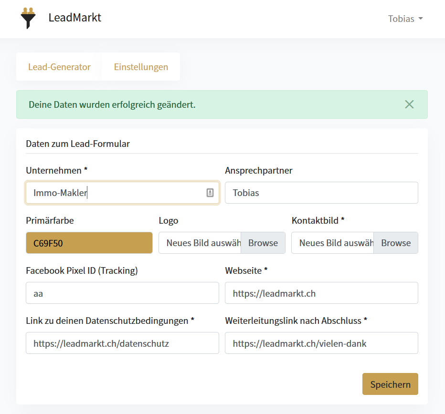Click the X to dismiss the success message
This screenshot has width=445, height=414.
[x=409, y=104]
